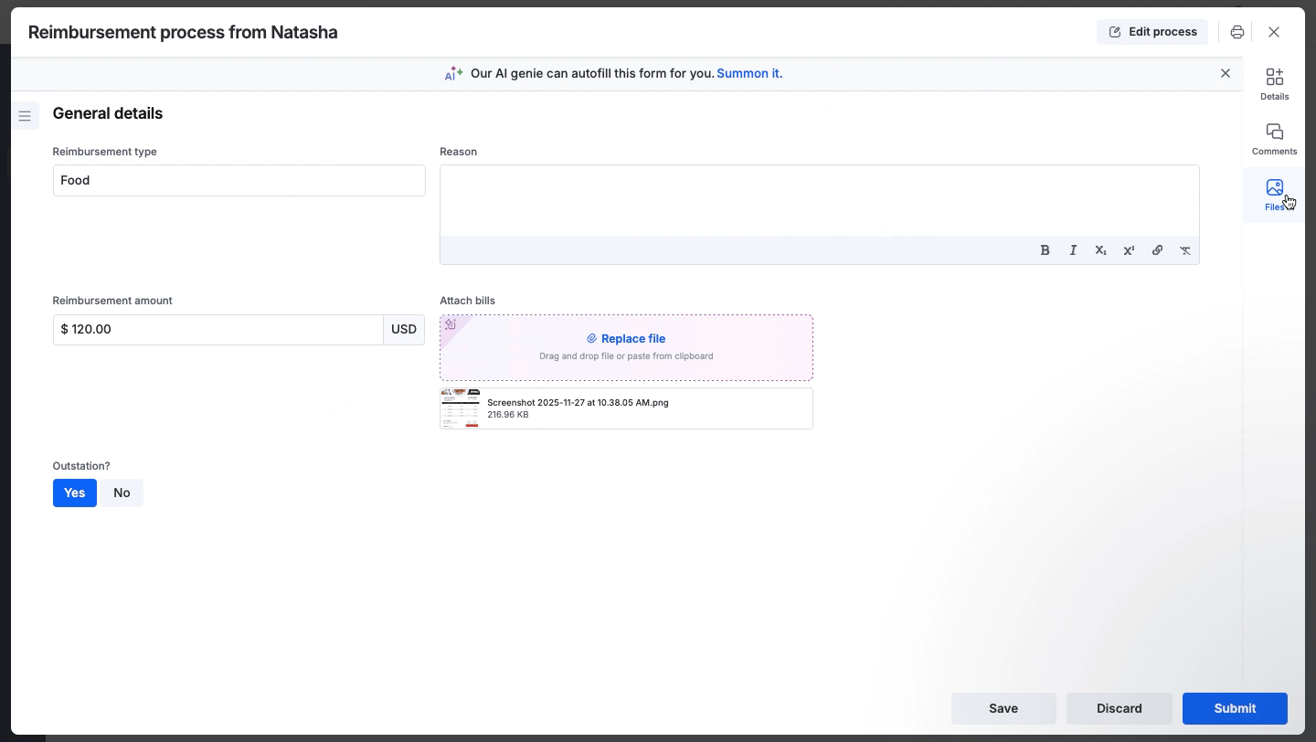Open the Comments side panel
The image size is (1316, 742).
point(1274,139)
